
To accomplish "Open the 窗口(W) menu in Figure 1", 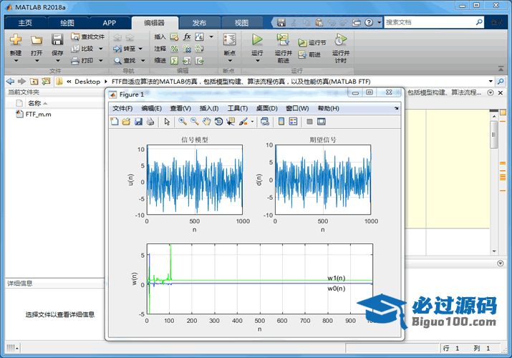I will click(297, 108).
